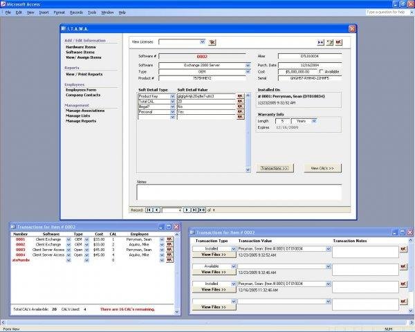Go to previous record in navigation bar
The width and height of the screenshot is (415, 332).
[x=157, y=210]
